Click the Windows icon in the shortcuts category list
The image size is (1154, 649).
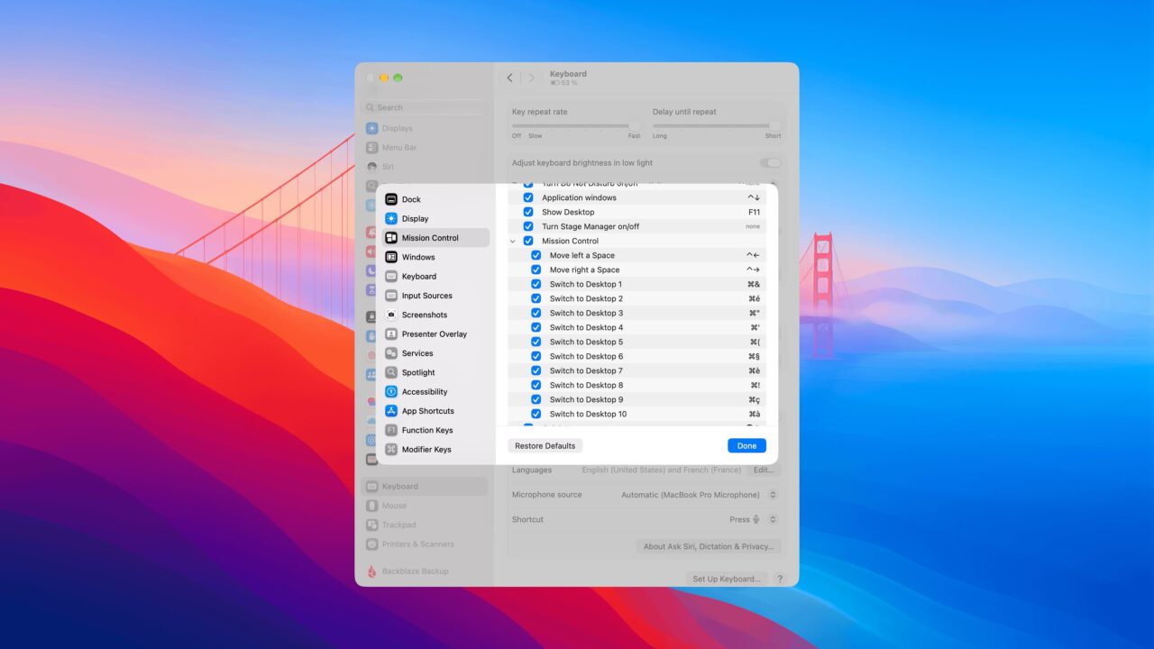[x=391, y=257]
